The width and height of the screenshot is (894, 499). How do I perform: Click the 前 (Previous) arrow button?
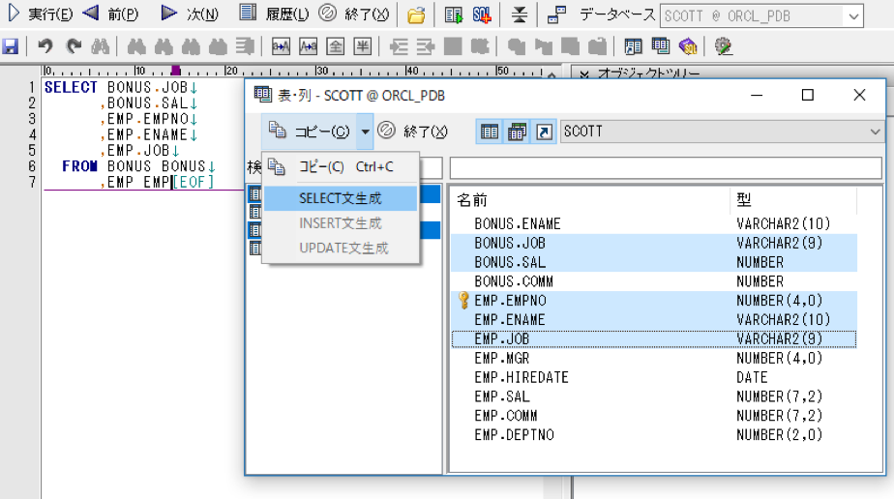(110, 14)
